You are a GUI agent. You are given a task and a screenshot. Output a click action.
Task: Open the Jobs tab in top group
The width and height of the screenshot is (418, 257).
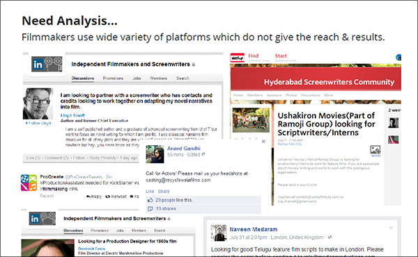pos(137,78)
